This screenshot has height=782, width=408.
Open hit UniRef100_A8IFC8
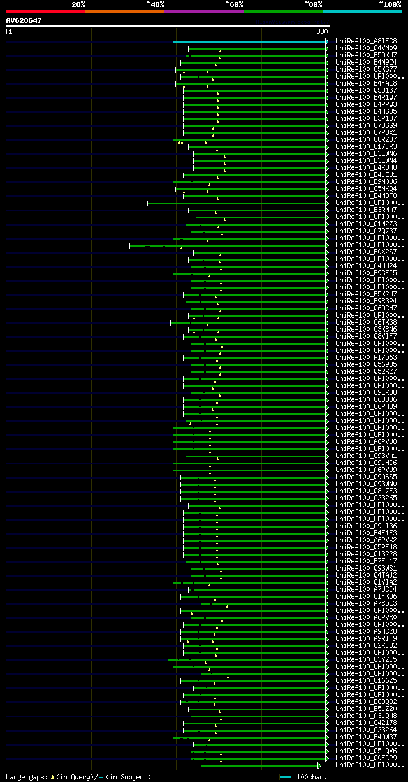[x=366, y=42]
